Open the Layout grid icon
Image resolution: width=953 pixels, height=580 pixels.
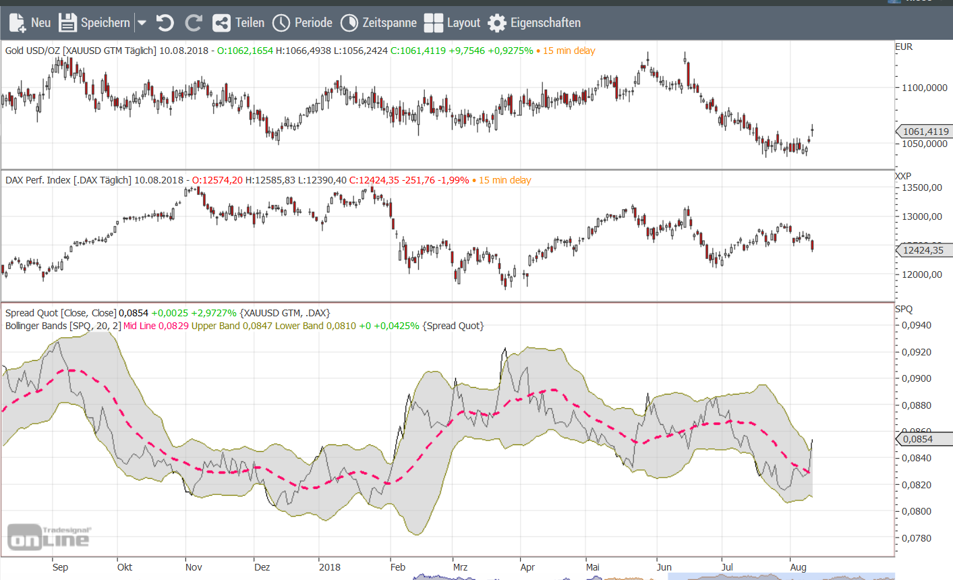pyautogui.click(x=434, y=23)
